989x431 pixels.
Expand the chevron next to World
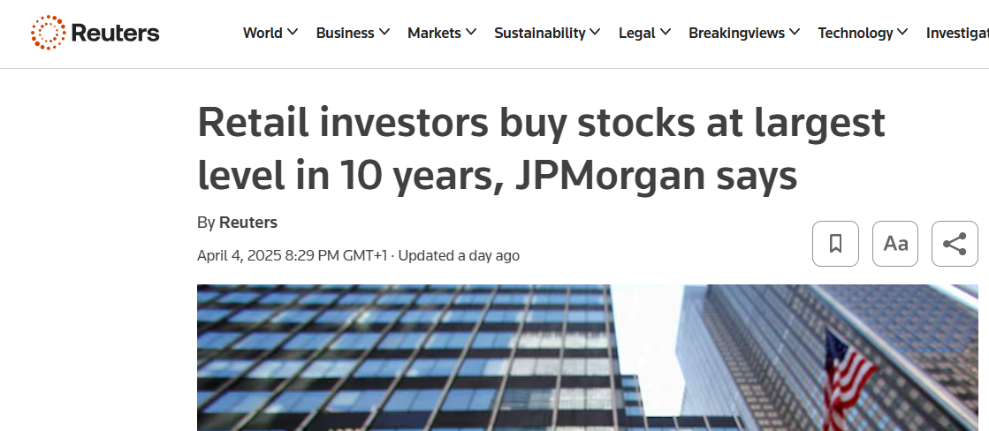click(293, 33)
